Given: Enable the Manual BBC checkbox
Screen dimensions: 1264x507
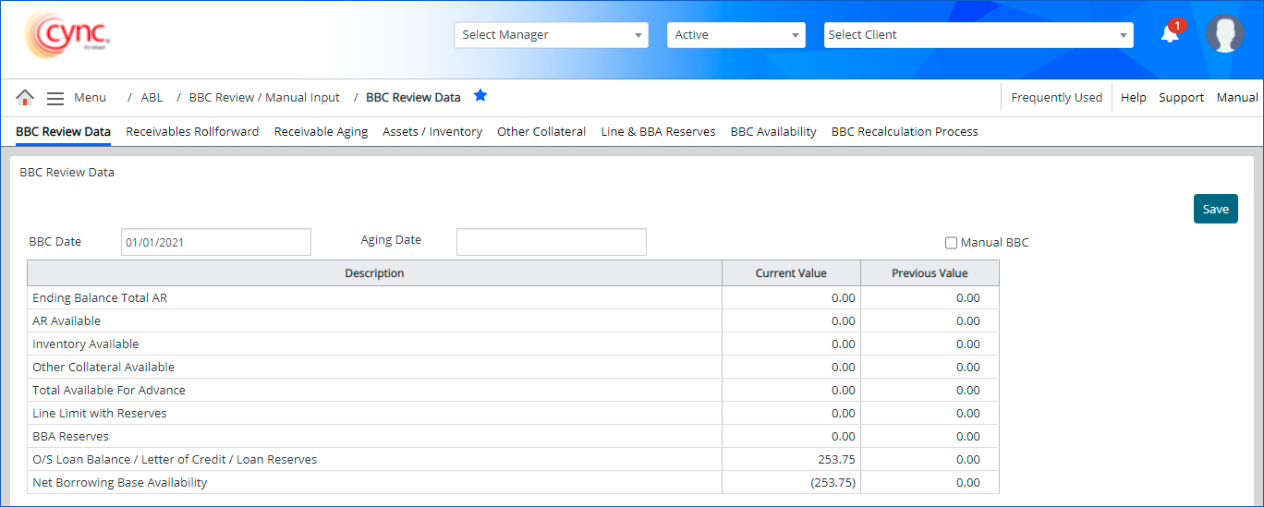Looking at the screenshot, I should 951,243.
